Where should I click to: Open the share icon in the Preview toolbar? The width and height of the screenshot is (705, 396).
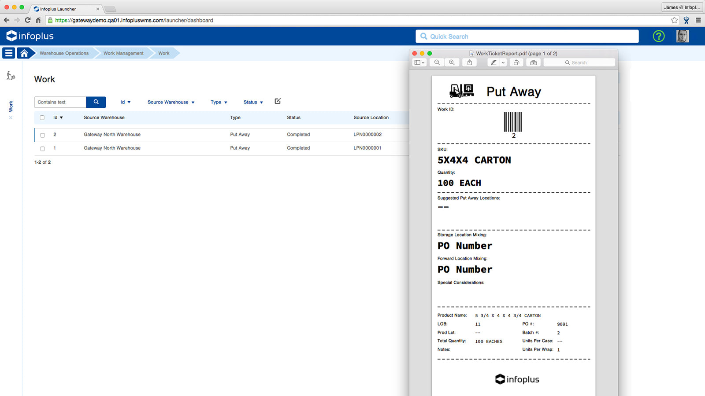point(469,62)
